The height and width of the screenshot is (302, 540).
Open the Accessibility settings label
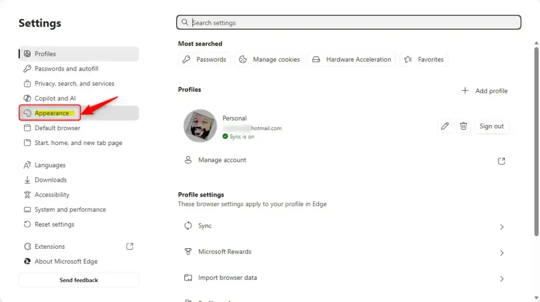52,194
